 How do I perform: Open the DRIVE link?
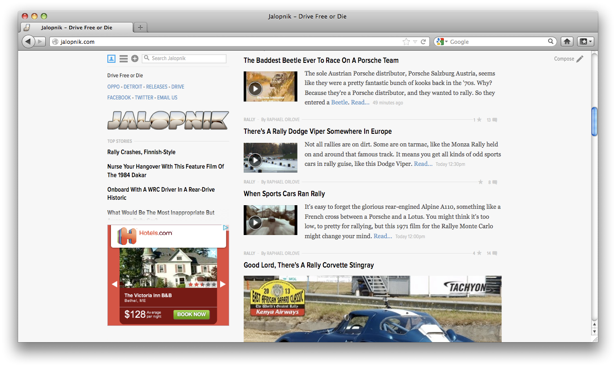(178, 87)
